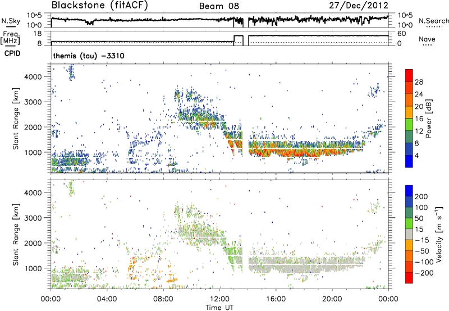Click the "Nave" legend label
The height and width of the screenshot is (311, 449).
click(x=427, y=39)
